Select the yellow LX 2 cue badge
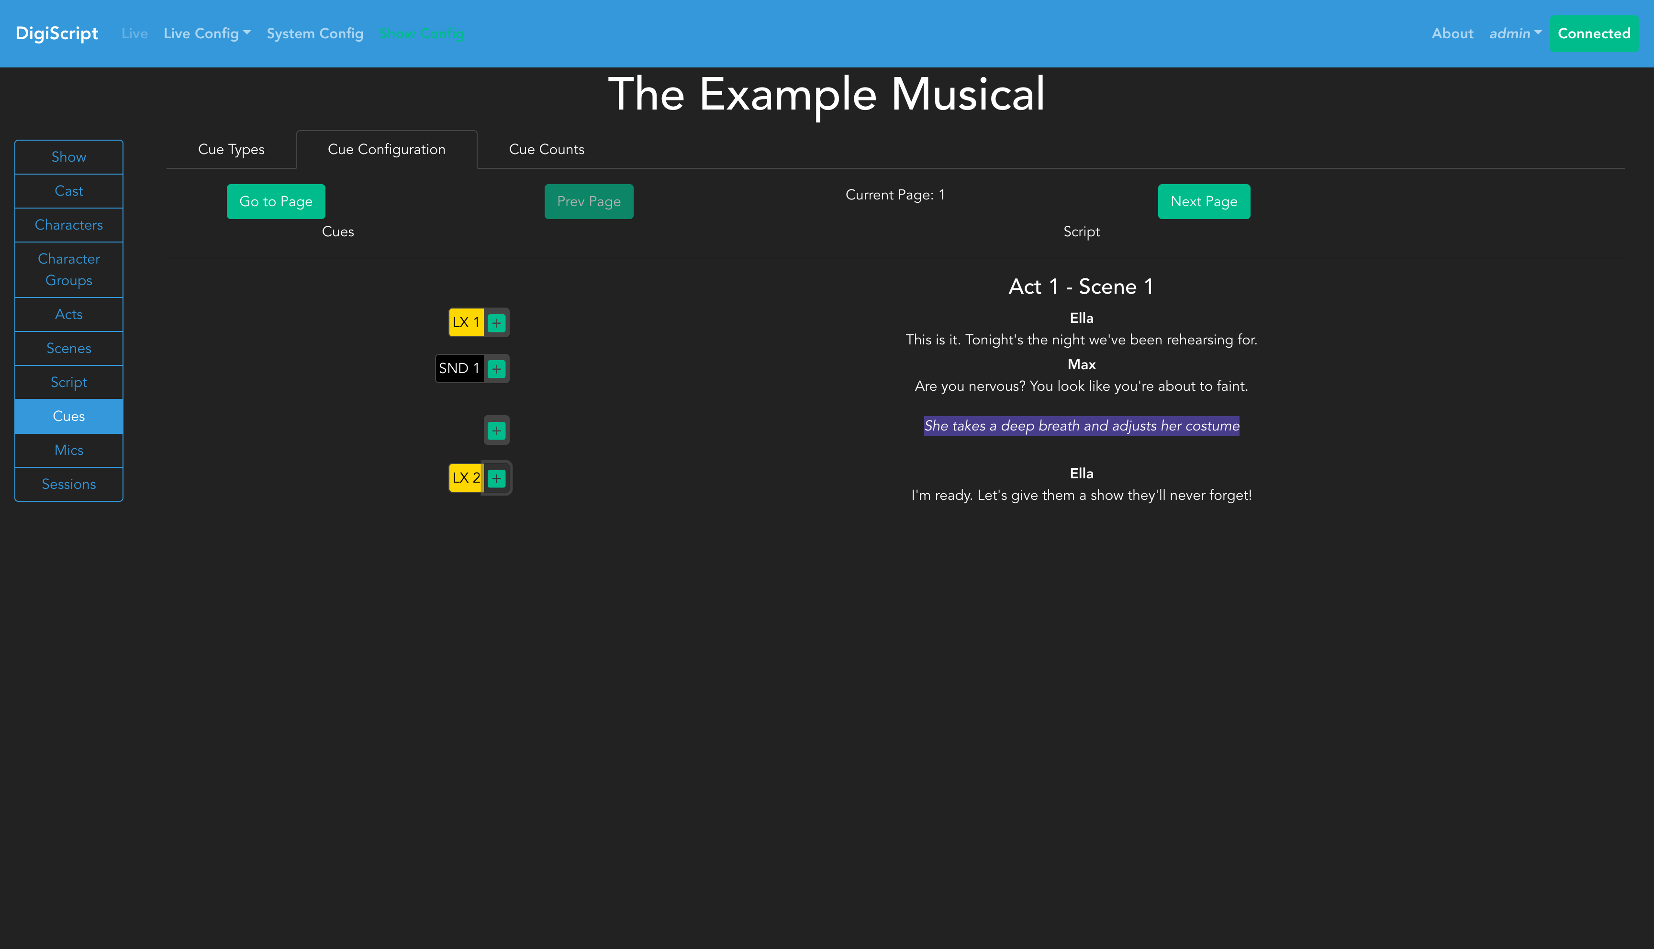The image size is (1654, 949). (465, 478)
